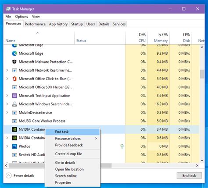The height and width of the screenshot is (188, 208).
Task: Click the Microsoft Office SDX Helper icon
Action: click(x=14, y=87)
